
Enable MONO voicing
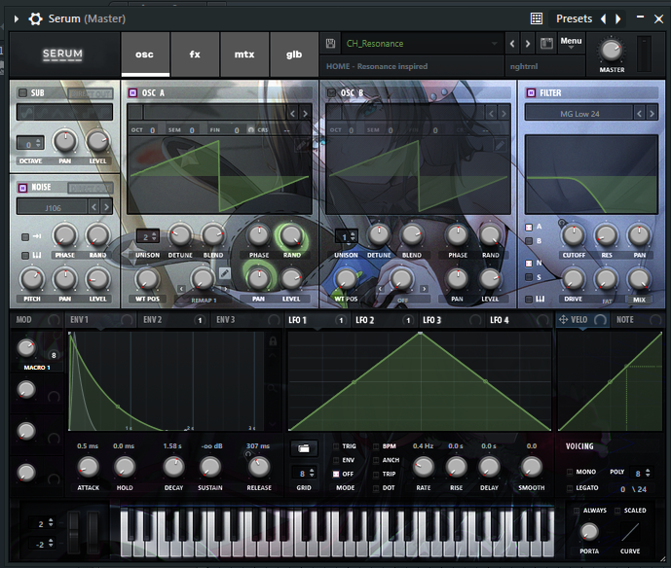(x=570, y=472)
